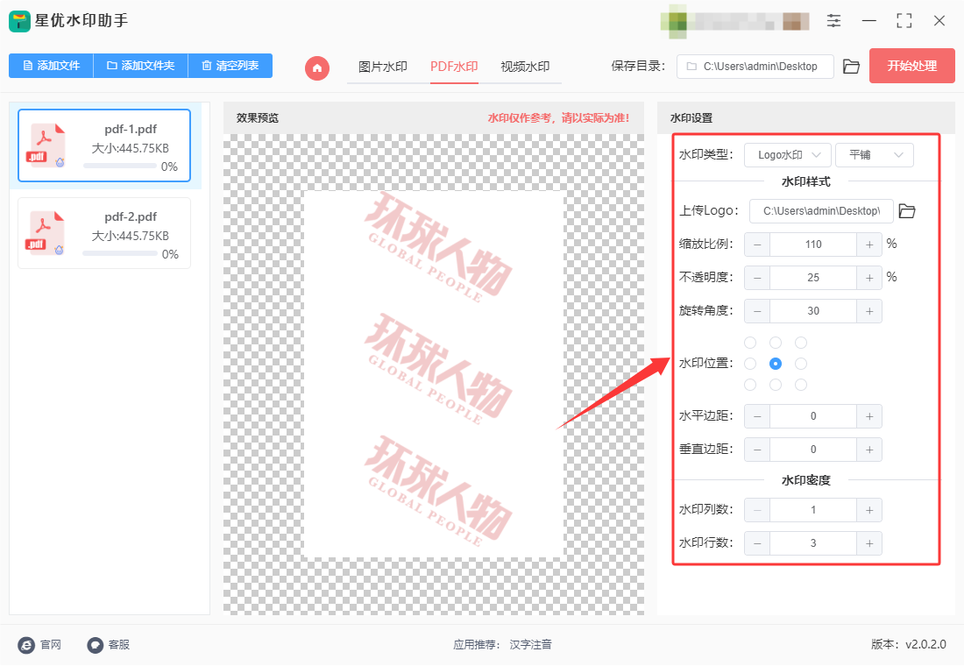Click the red home icon button

pos(317,67)
